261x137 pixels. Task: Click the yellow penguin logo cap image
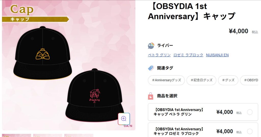pos(43,53)
